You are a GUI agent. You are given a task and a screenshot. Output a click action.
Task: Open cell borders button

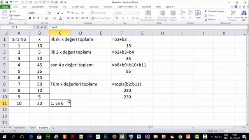pos(46,18)
